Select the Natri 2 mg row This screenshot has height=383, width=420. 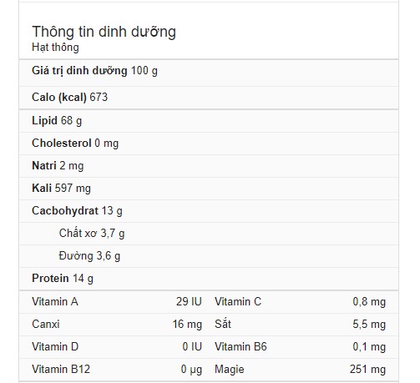click(x=209, y=166)
